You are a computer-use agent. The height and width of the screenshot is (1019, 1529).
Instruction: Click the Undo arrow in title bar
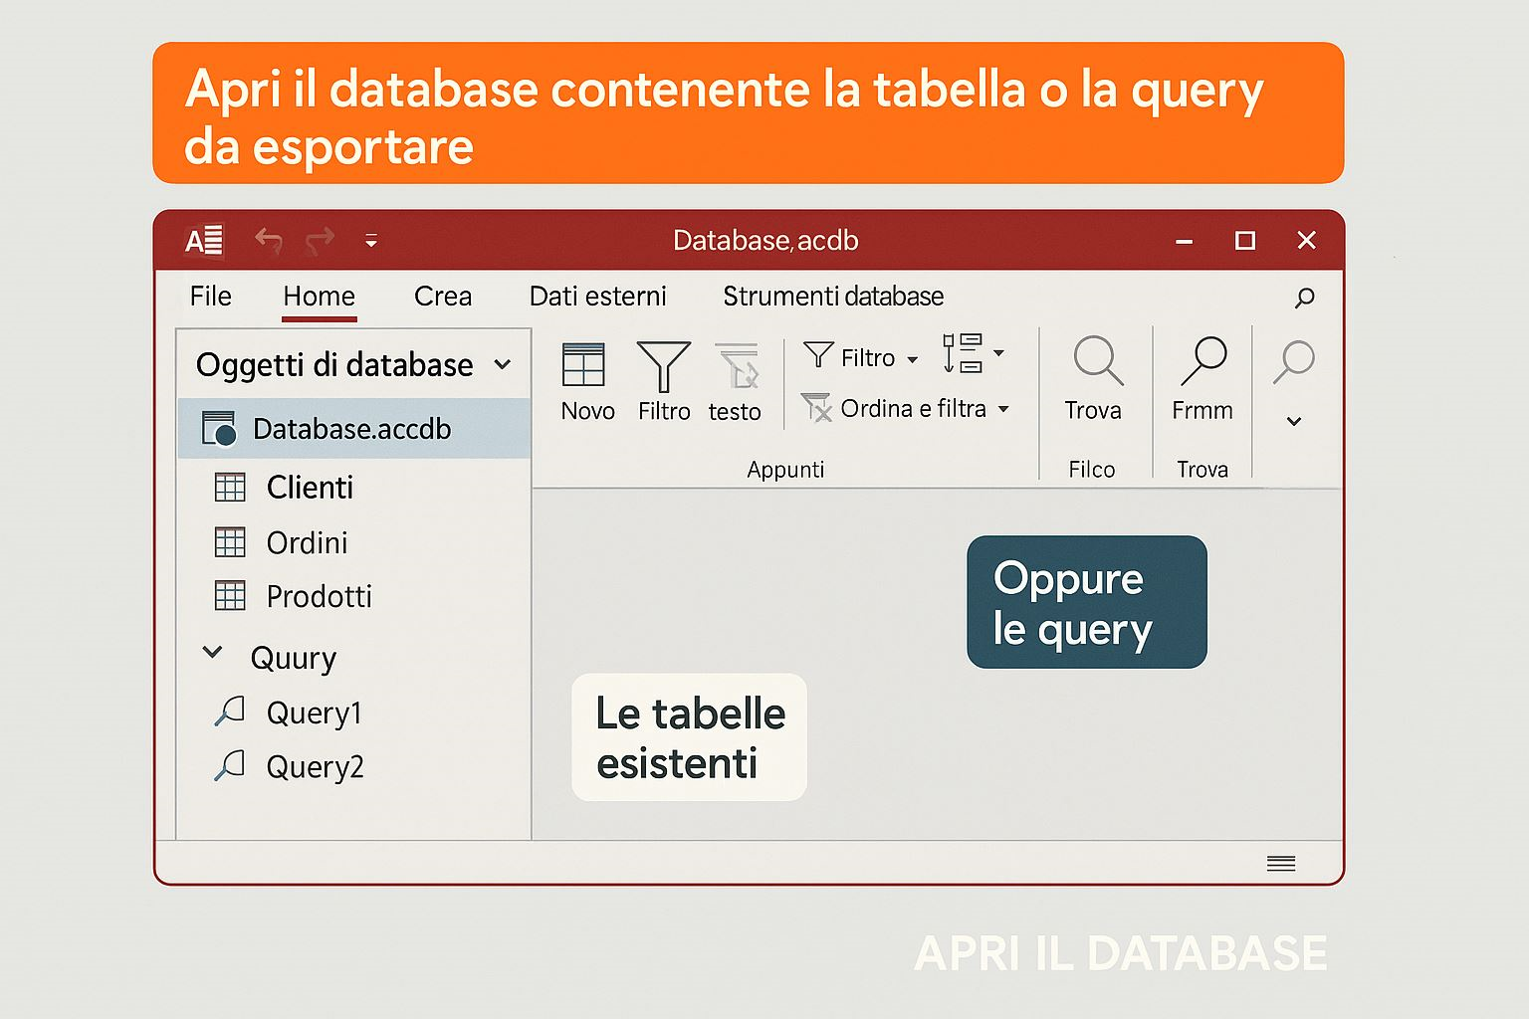tap(268, 241)
